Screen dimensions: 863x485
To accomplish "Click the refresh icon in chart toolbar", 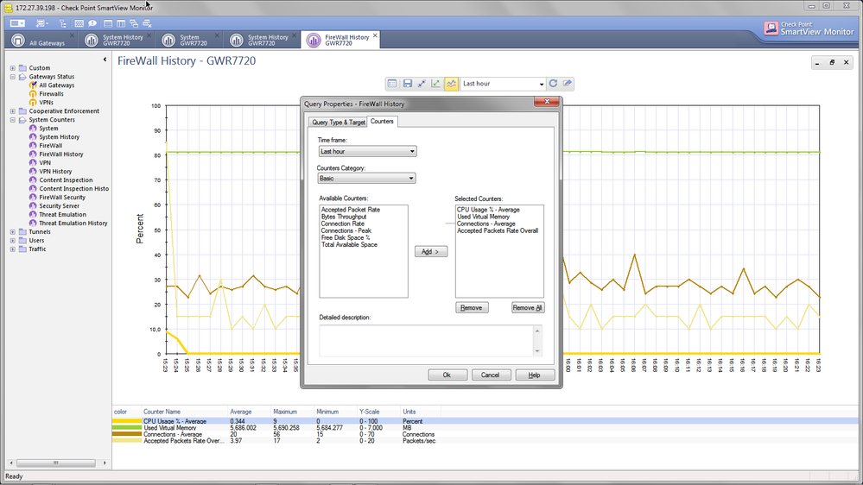I will (x=553, y=84).
